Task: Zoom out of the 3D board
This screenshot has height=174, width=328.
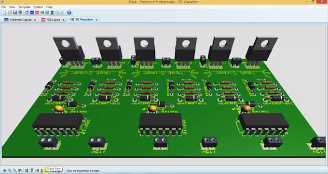Action: pyautogui.click(x=14, y=171)
